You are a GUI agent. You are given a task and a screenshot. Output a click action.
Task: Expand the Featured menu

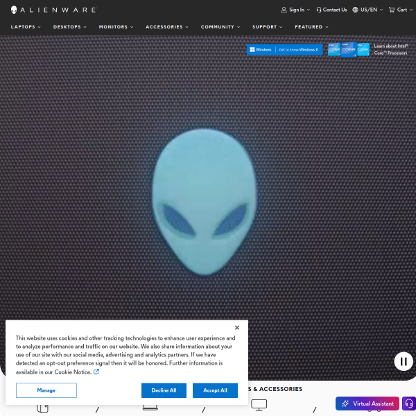pos(311,27)
